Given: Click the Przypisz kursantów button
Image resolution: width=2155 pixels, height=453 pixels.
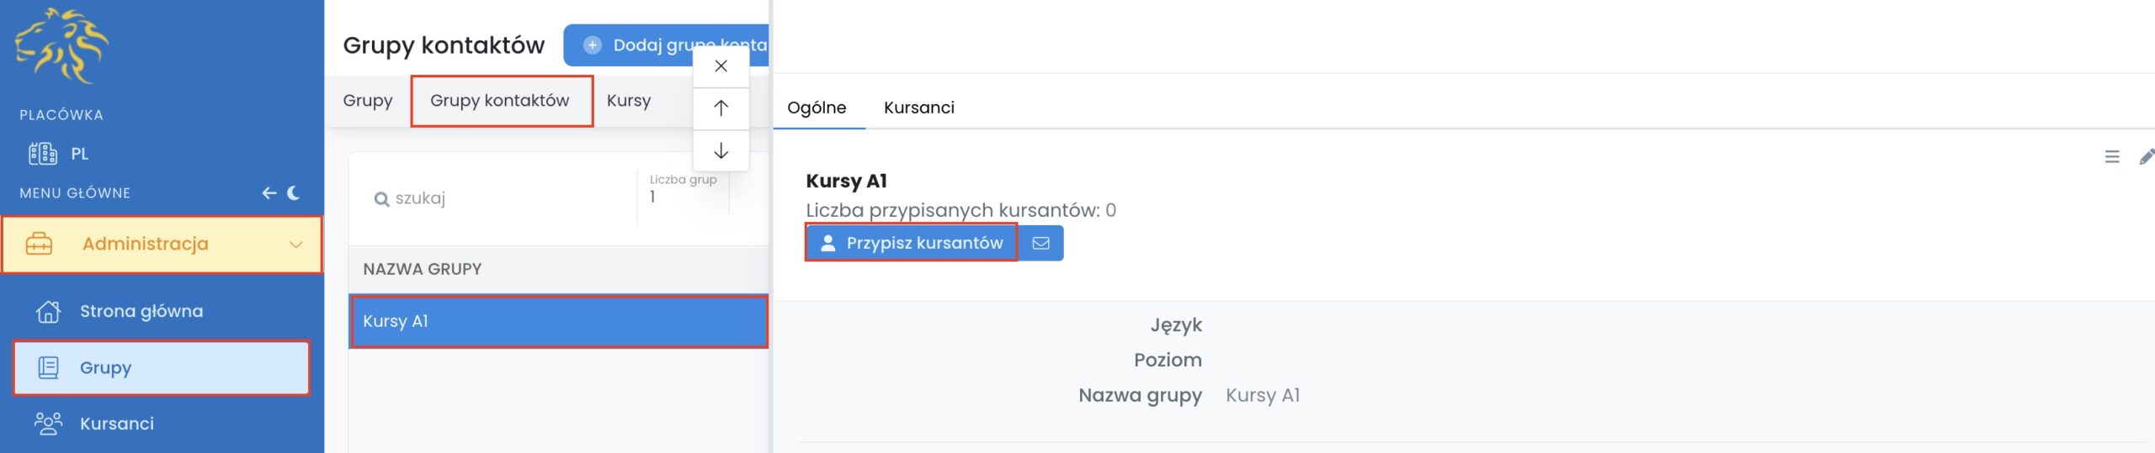Looking at the screenshot, I should [912, 243].
